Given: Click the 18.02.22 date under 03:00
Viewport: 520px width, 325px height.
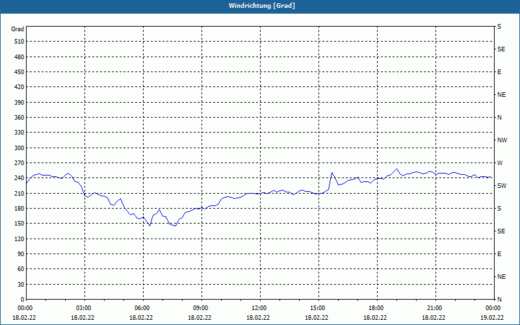Looking at the screenshot, I should click(x=83, y=318).
